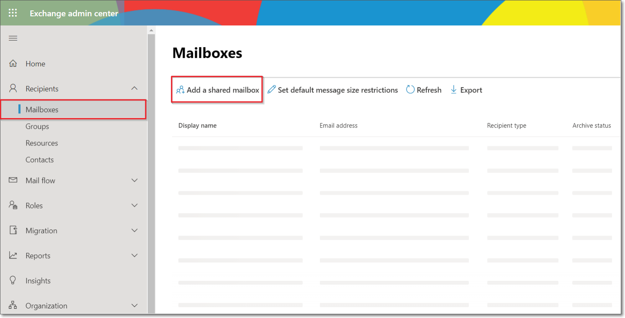
Task: Click the Insights lightbulb icon
Action: (12, 280)
